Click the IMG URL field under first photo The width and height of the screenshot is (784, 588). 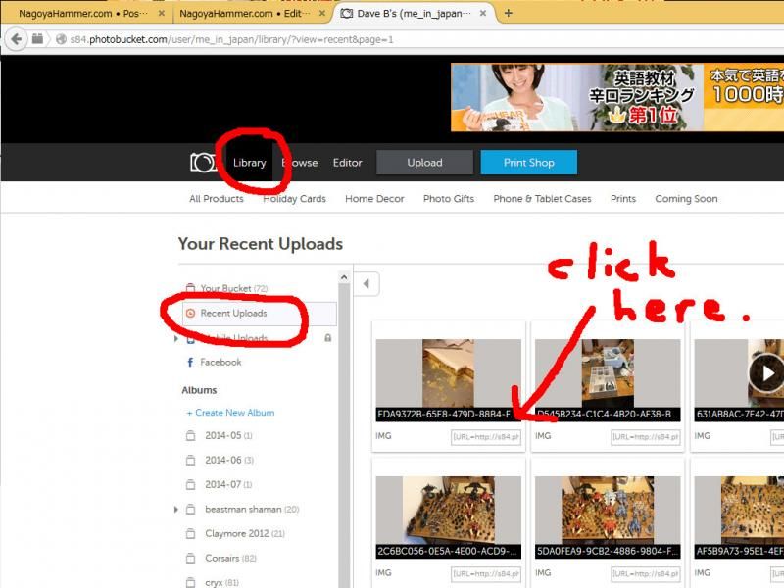[486, 437]
